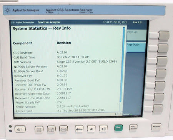Image resolution: width=173 pixels, height=140 pixels.
Task: Push the bottom-most hardware softkey on right bezel
Action: 158,108
